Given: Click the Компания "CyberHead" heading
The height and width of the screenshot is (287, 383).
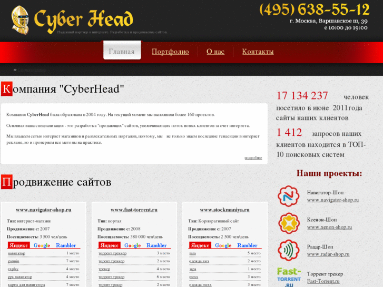Looking at the screenshot, I should [63, 89].
